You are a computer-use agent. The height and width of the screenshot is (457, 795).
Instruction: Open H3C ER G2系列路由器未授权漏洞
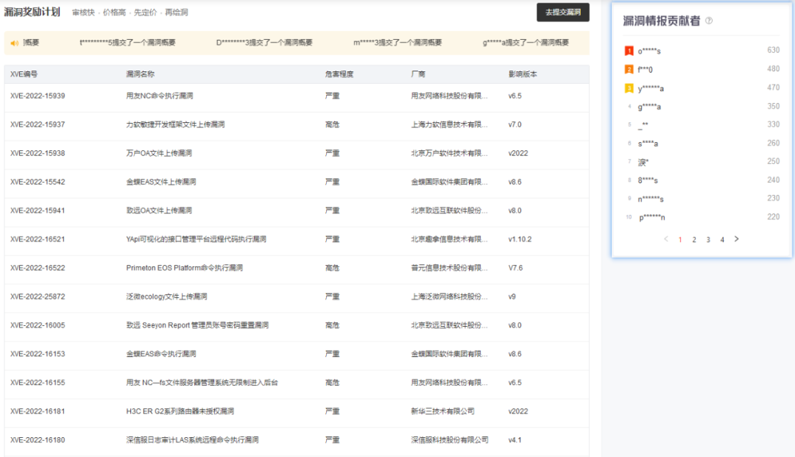(x=180, y=411)
